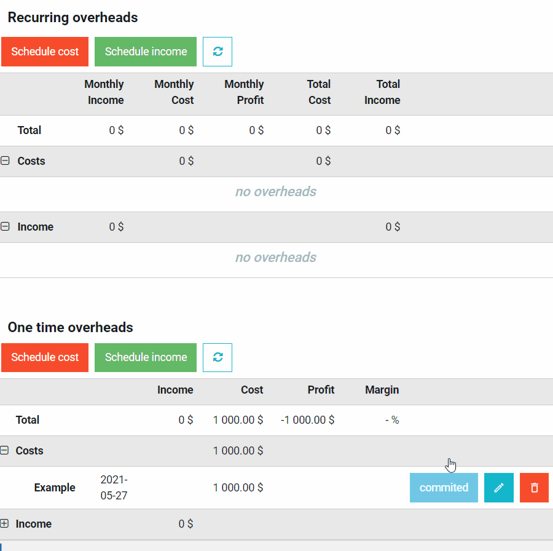Click 'no overheads' text under recurring Income
This screenshot has height=551, width=553.
click(276, 257)
